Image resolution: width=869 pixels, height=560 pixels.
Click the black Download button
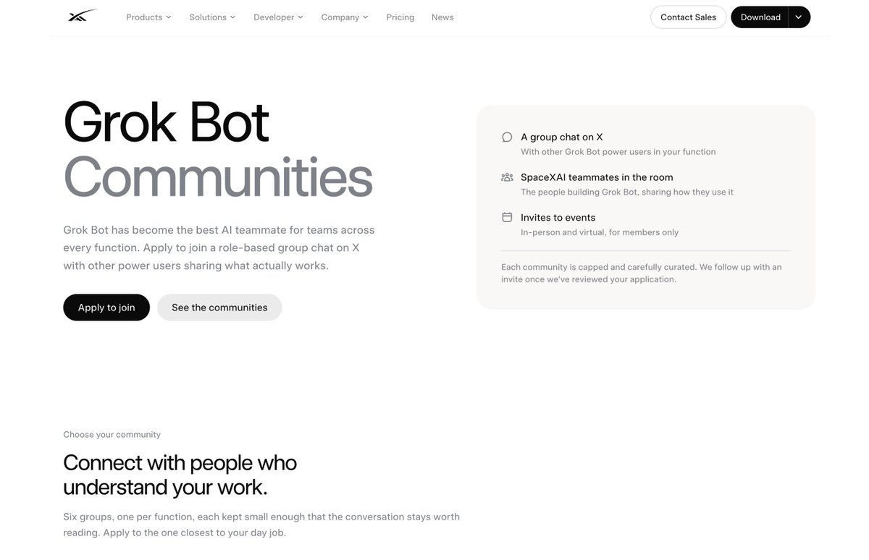760,17
